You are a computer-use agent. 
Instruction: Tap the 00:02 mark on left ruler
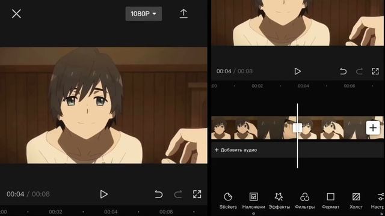point(55,212)
